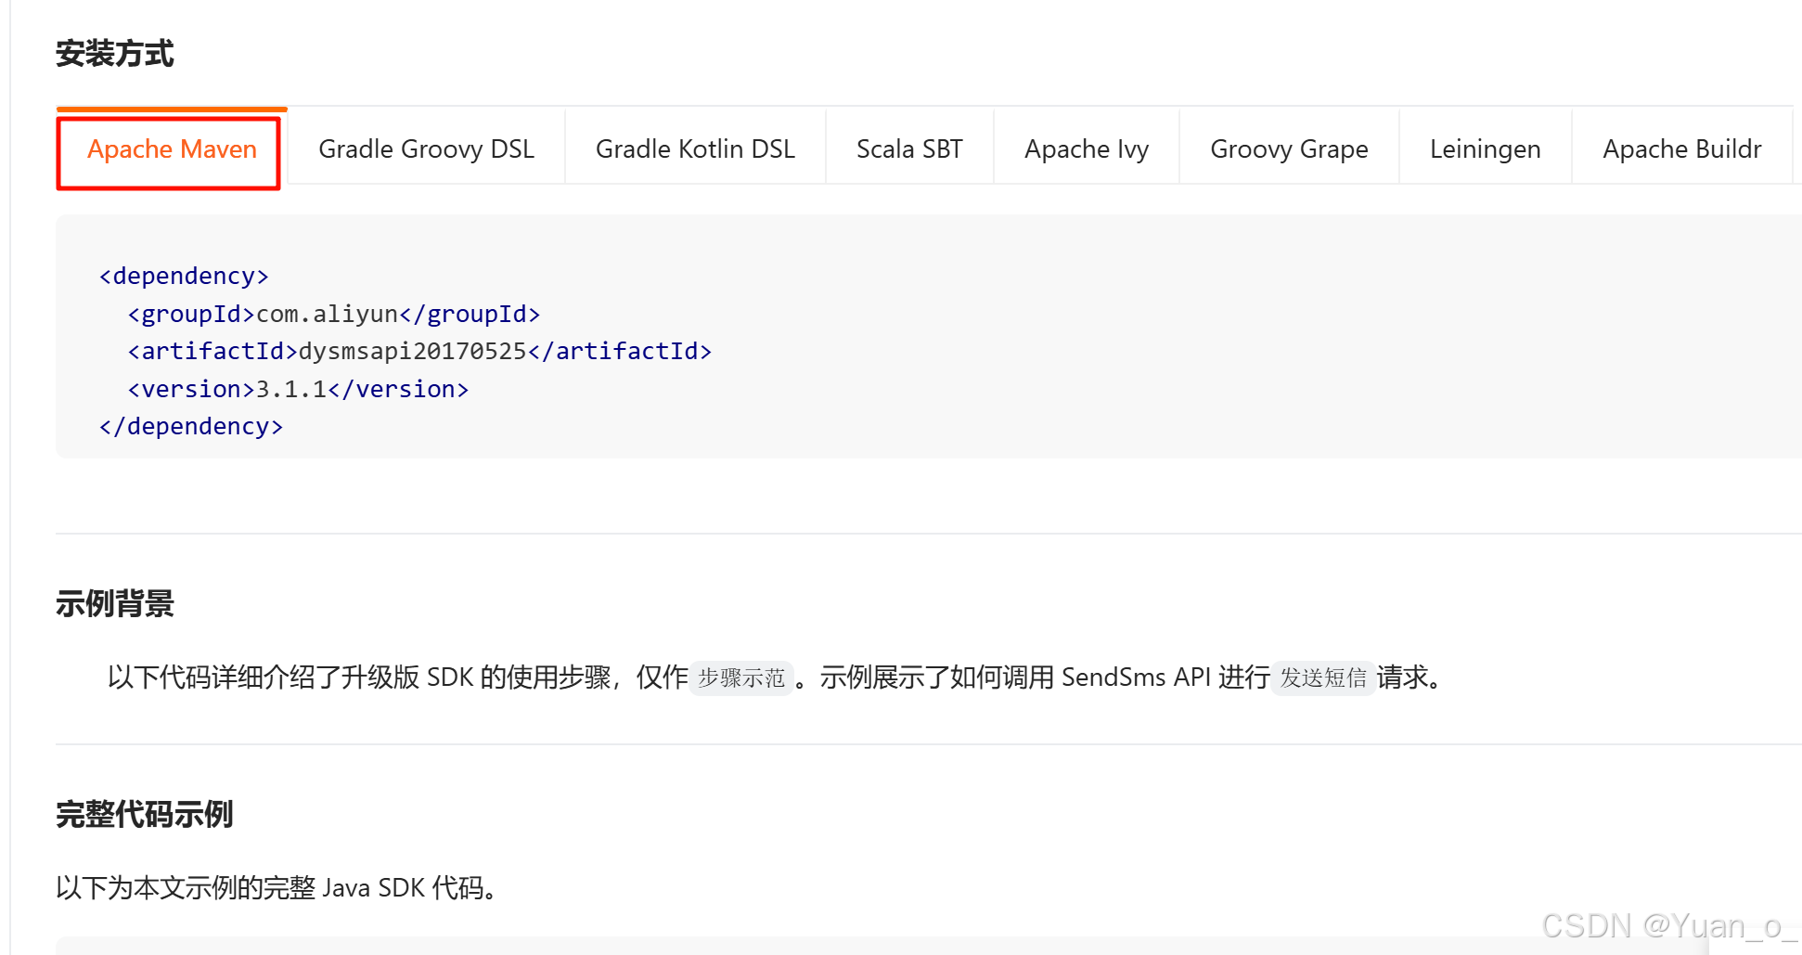Click the version 3.1.1 line
Screen dimensions: 1802x955
click(298, 389)
